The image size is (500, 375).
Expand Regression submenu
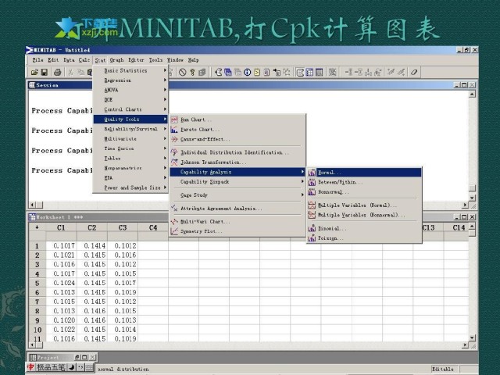[130, 80]
